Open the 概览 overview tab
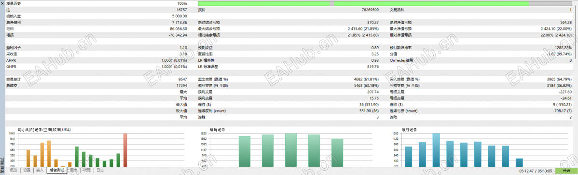 [x=14, y=170]
